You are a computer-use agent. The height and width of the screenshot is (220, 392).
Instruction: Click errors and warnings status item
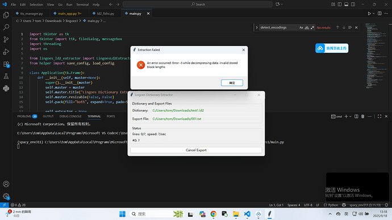coord(18,205)
